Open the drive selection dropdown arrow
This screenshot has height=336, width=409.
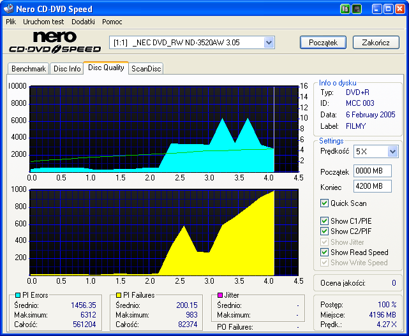pyautogui.click(x=269, y=43)
